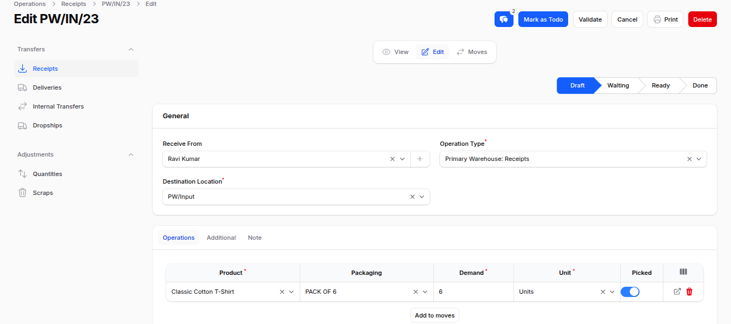
Task: Select Dropships in the Transfers section
Action: coord(48,125)
